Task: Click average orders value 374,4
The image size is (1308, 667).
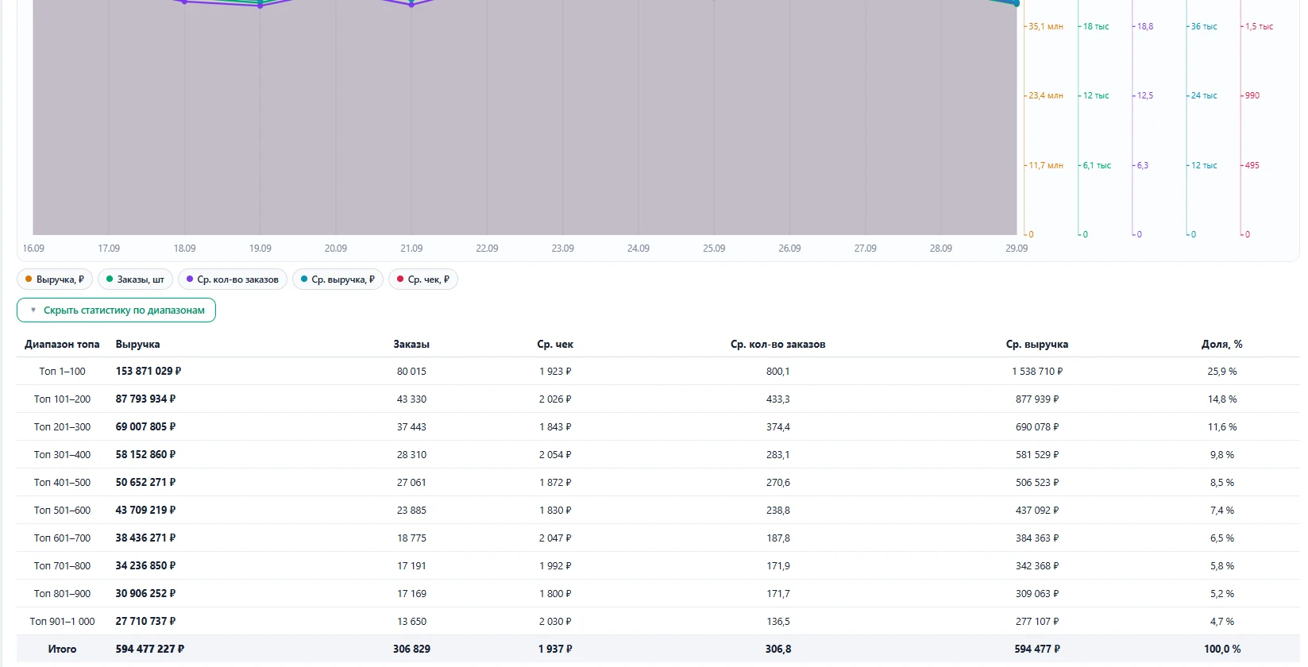Action: (778, 427)
